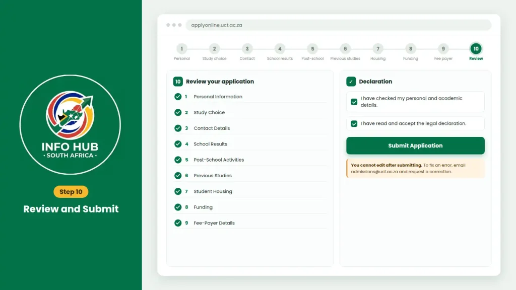This screenshot has width=516, height=290.
Task: Go to step 1 Personal in progress bar
Action: [x=181, y=49]
